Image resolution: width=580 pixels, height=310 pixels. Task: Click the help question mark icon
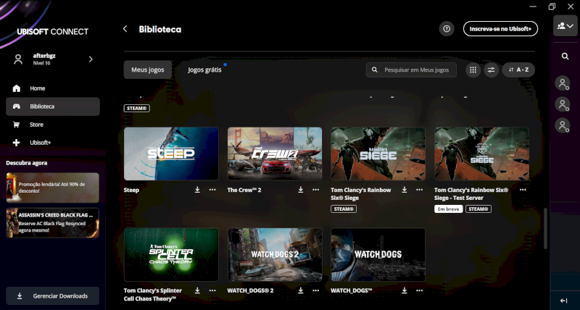pos(447,29)
